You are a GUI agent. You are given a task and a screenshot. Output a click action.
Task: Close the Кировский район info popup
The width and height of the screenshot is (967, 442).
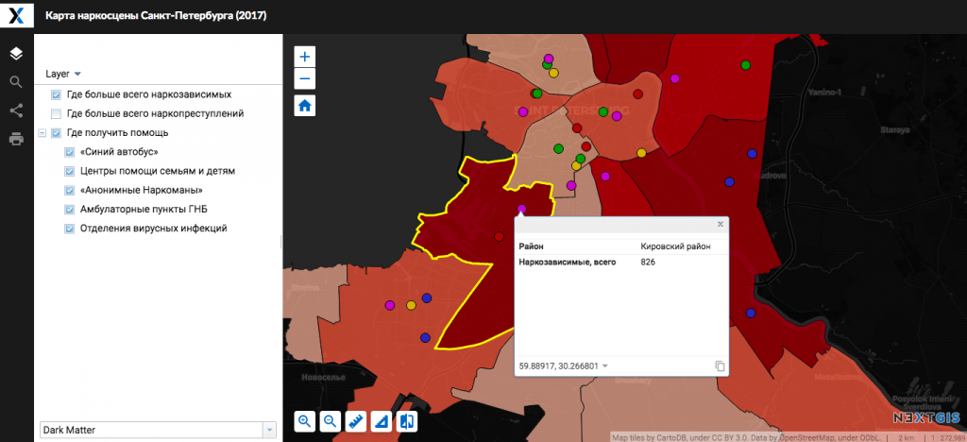click(x=720, y=224)
